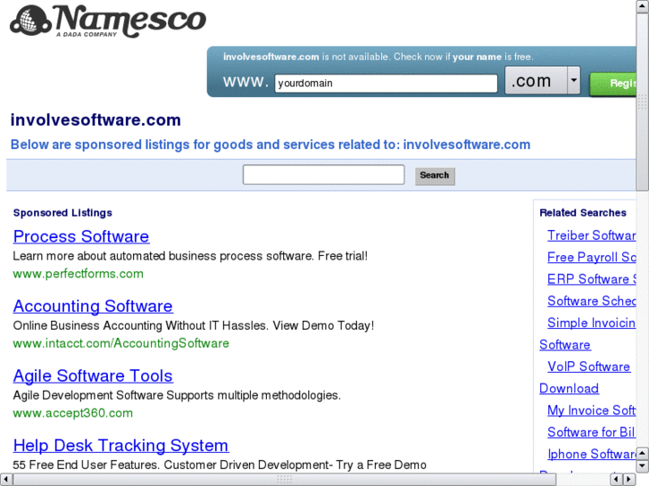This screenshot has width=649, height=486.
Task: Click the Learn more about automated business process text
Action: pos(190,256)
